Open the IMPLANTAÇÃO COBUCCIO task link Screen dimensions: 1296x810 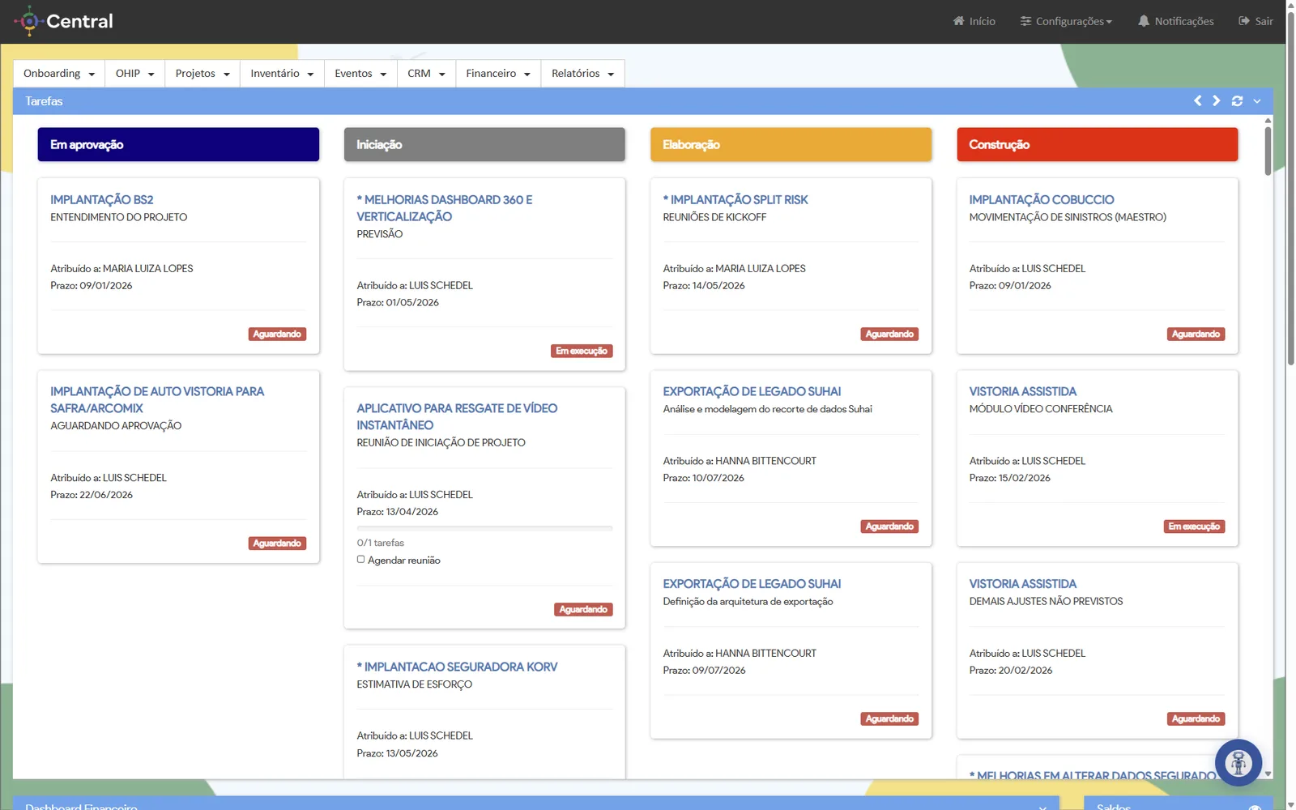click(x=1042, y=200)
